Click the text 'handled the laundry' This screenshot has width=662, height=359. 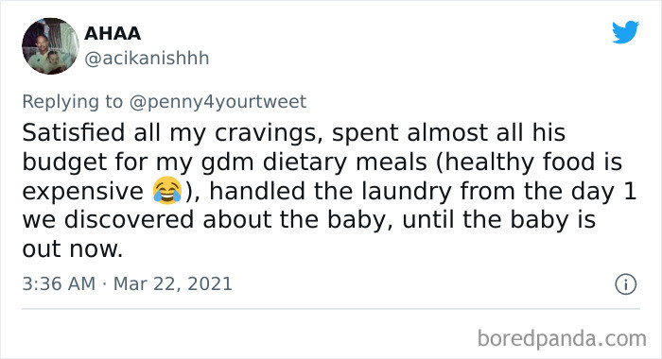point(331,191)
